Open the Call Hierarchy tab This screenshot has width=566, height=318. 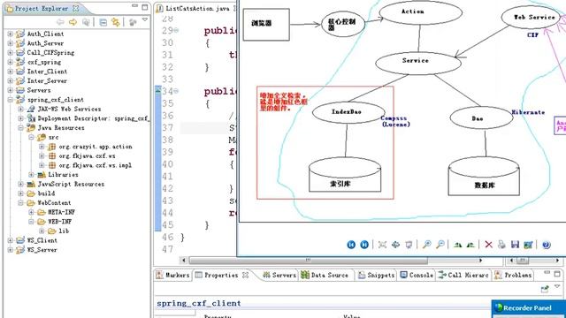click(463, 275)
